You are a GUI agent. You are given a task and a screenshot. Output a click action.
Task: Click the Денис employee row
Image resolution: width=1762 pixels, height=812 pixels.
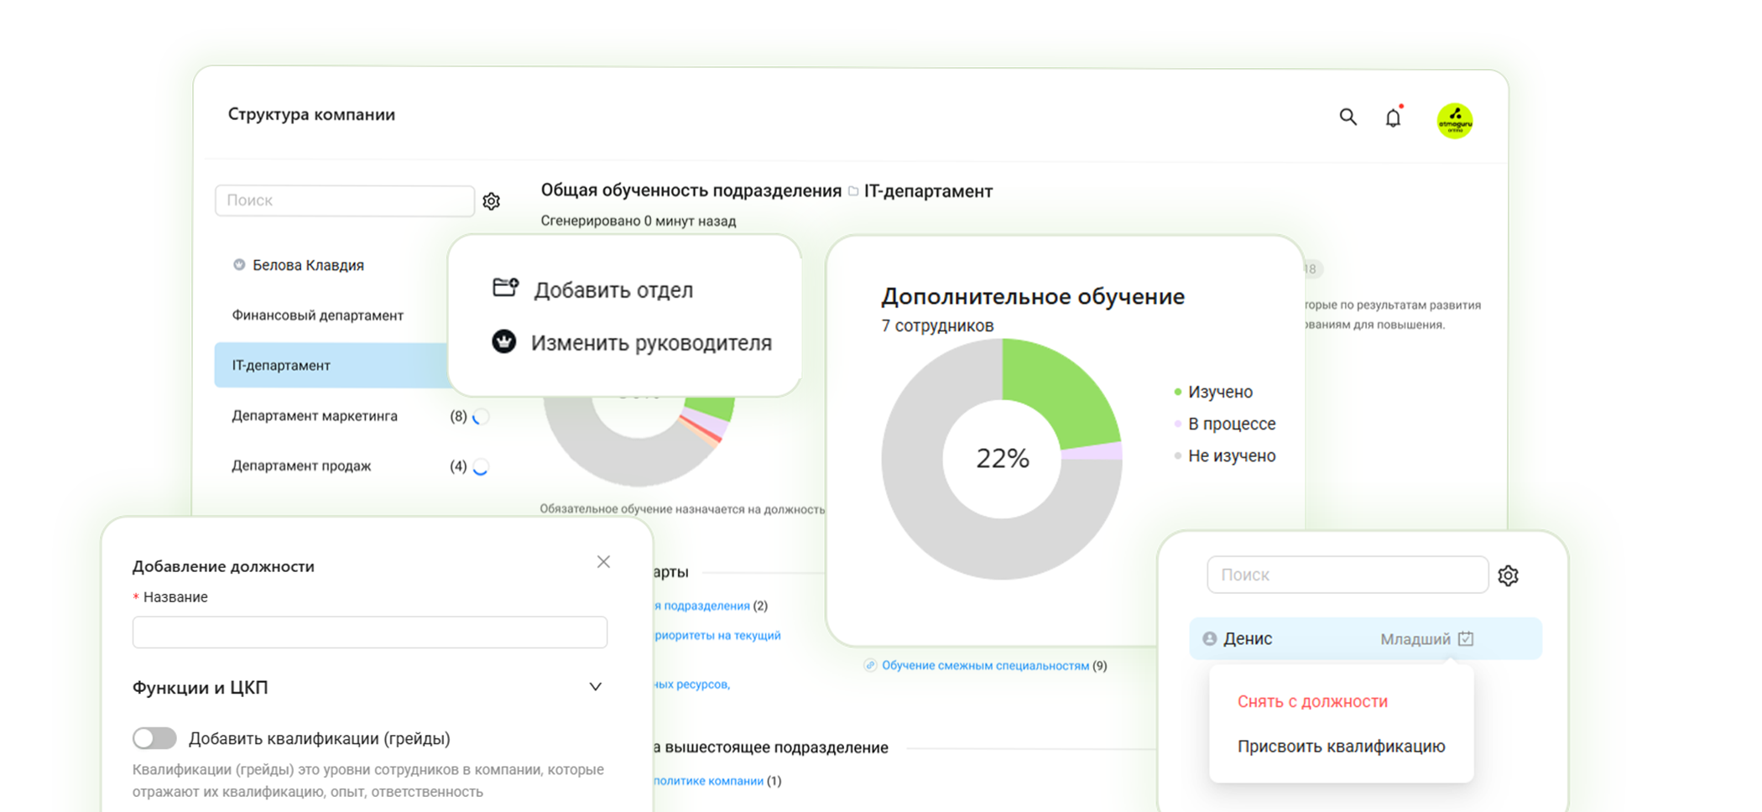(x=1365, y=638)
